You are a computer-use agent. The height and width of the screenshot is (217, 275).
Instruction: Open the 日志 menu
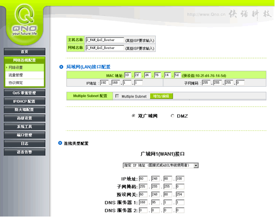point(25,143)
